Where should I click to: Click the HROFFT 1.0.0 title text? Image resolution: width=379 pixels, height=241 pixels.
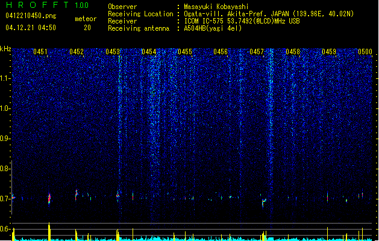(x=48, y=5)
